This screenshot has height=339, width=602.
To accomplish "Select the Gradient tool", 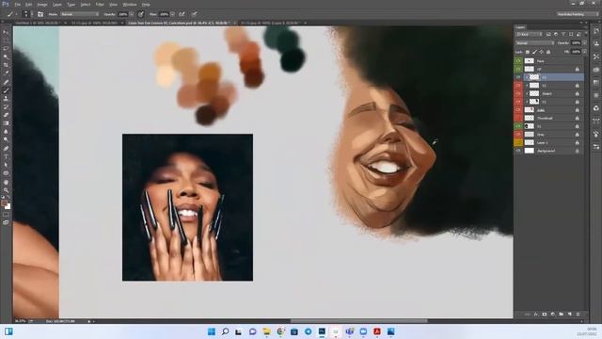I will 6,123.
